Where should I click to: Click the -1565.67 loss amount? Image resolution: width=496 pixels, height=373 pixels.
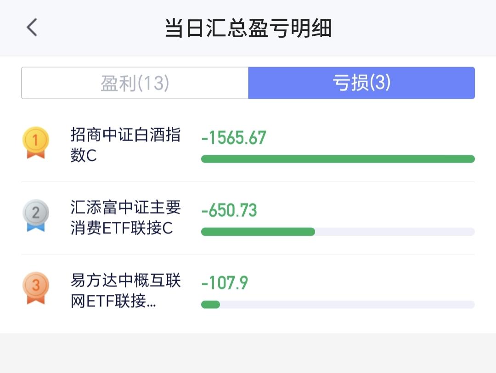[x=234, y=138]
